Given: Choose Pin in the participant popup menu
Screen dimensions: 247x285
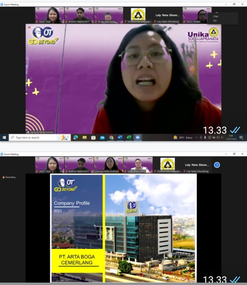Looking at the screenshot, I should (x=215, y=21).
